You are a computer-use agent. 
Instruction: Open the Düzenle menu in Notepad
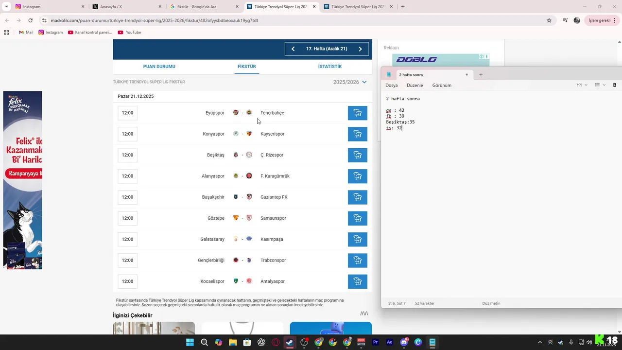click(415, 85)
